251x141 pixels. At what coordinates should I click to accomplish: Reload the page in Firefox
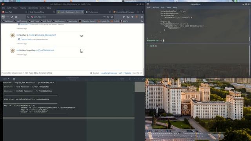click(x=12, y=16)
